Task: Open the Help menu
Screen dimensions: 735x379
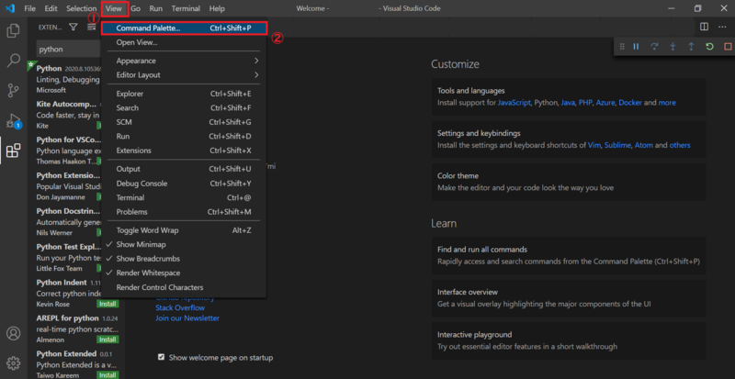Action: click(x=217, y=8)
